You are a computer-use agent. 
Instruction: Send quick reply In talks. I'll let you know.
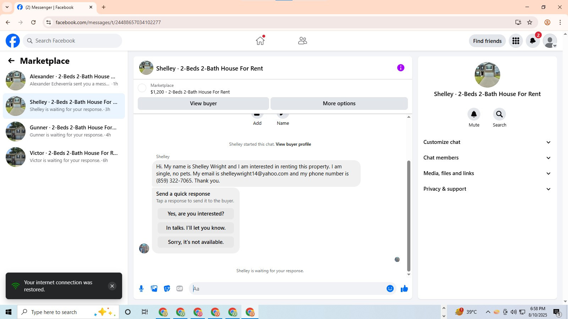(x=196, y=228)
